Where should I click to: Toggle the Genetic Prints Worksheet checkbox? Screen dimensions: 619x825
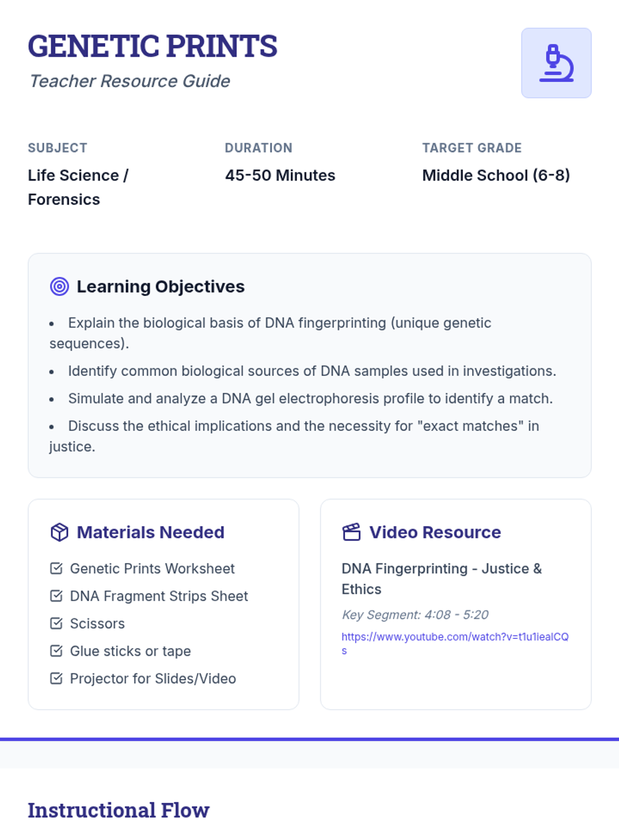(x=56, y=568)
